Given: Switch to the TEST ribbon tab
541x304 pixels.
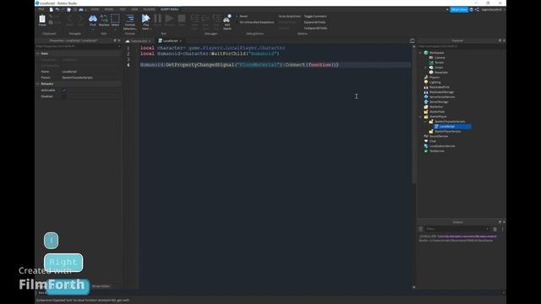Looking at the screenshot, I should click(x=123, y=9).
